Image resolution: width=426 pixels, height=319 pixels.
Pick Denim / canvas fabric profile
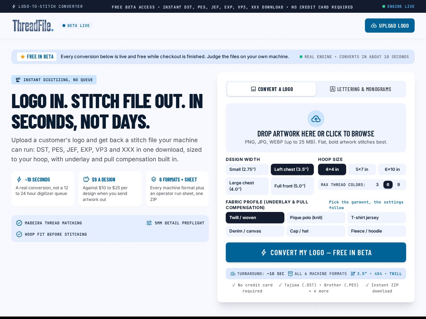tap(255, 231)
